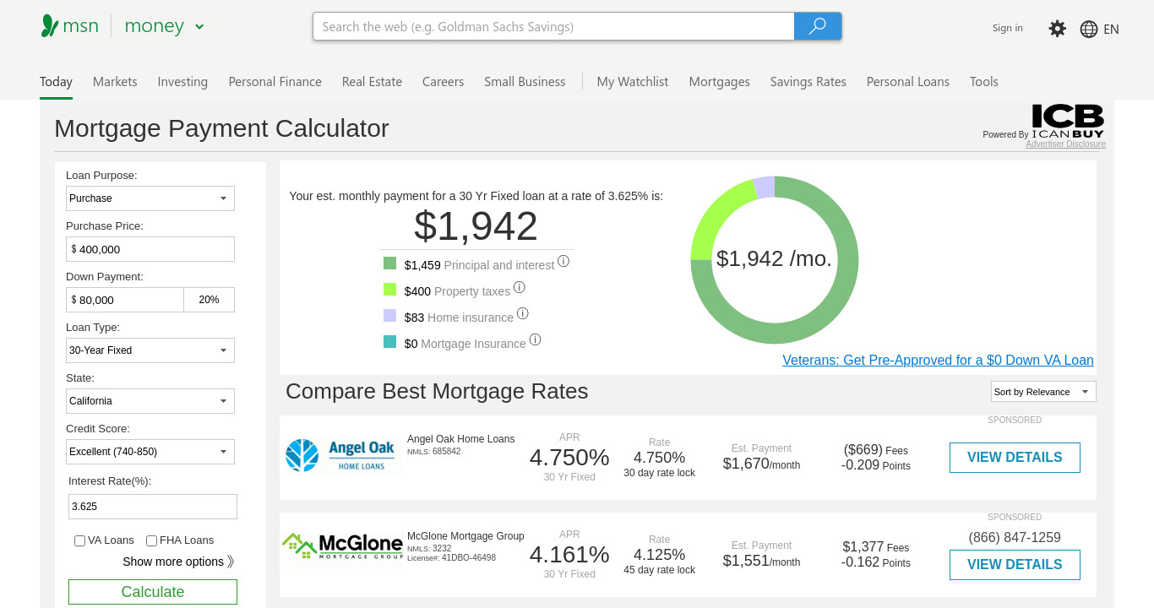Switch to the Mortgages tab

coord(719,82)
